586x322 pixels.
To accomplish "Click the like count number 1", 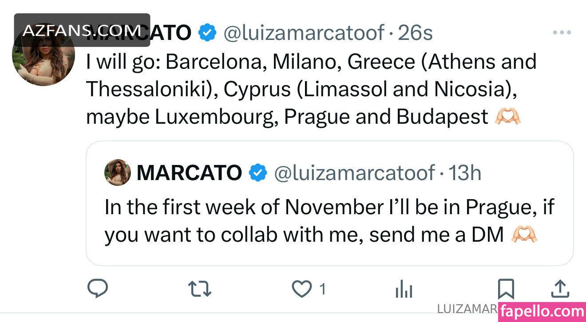I will pyautogui.click(x=323, y=290).
